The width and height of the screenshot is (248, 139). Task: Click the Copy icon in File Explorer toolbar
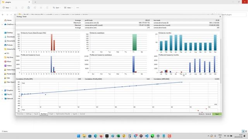(x=22, y=8)
